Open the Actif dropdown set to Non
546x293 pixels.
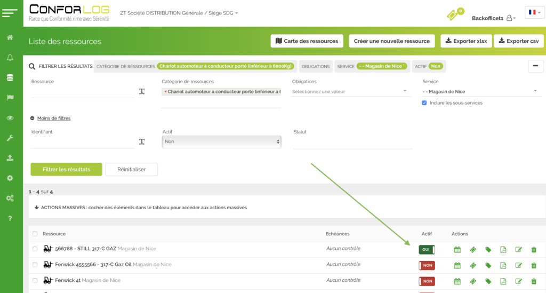pos(221,141)
